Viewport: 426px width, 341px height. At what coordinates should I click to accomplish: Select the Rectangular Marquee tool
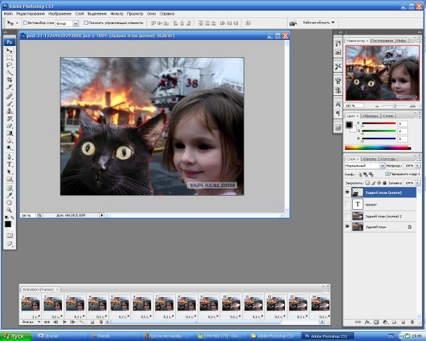point(9,58)
